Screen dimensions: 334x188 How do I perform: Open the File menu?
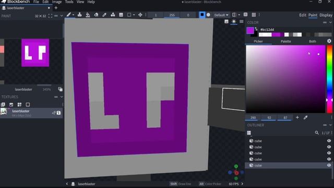pyautogui.click(x=36, y=2)
